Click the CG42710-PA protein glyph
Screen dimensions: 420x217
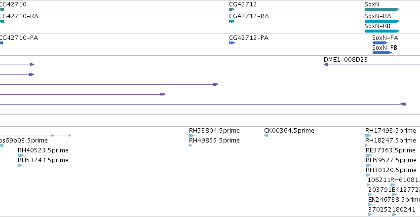coord(1,43)
